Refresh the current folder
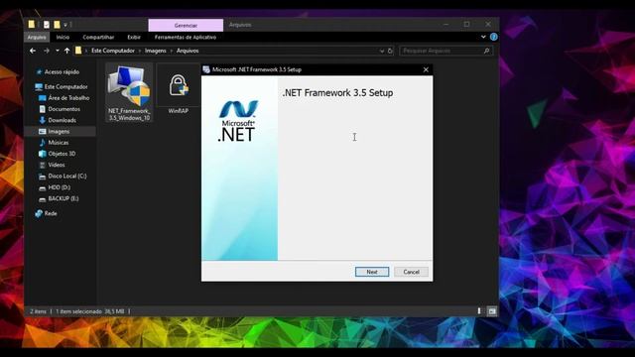Image resolution: width=635 pixels, height=357 pixels. [390, 51]
